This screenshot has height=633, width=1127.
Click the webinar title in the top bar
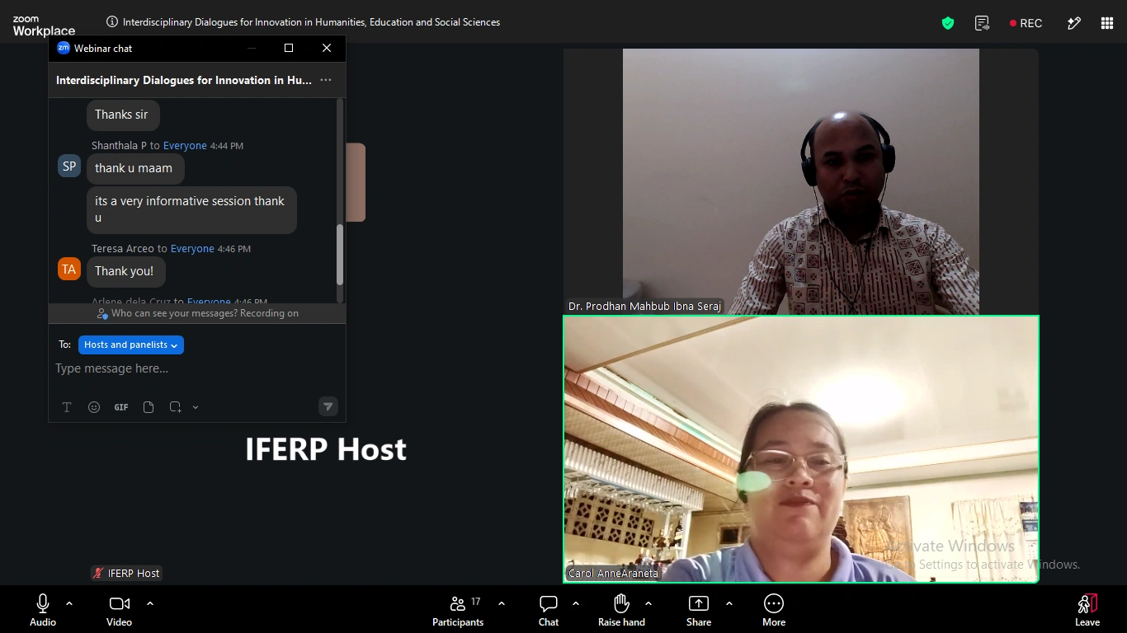click(x=312, y=22)
